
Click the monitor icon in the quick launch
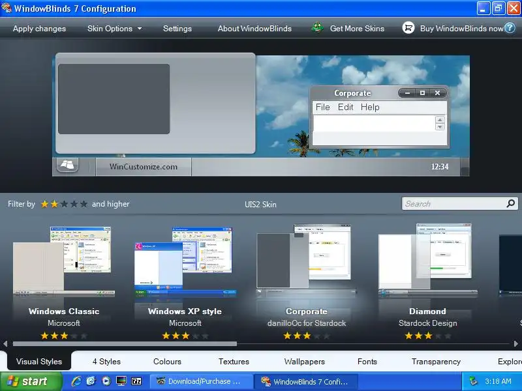(x=121, y=381)
